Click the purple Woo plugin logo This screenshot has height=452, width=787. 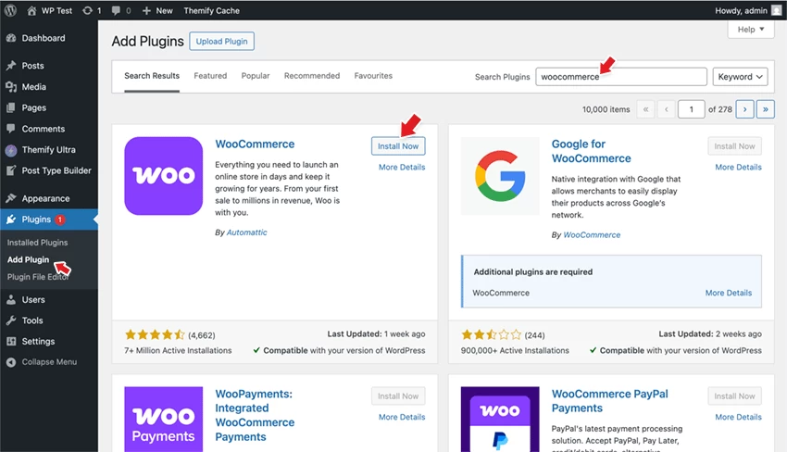click(x=164, y=176)
